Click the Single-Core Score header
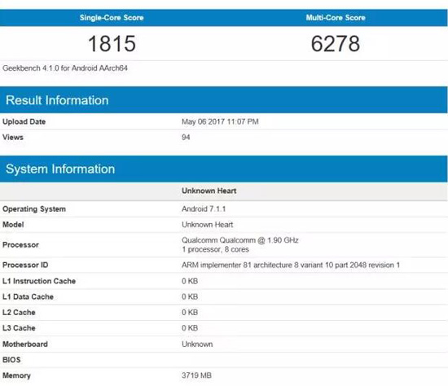Viewport: 448px width, 386px height. coord(112,18)
